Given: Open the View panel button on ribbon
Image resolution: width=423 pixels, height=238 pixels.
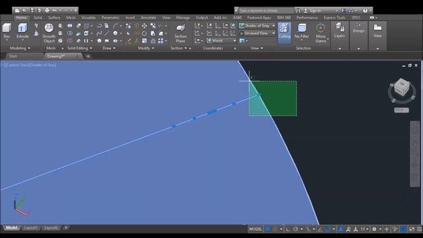Looking at the screenshot, I should click(x=377, y=30).
